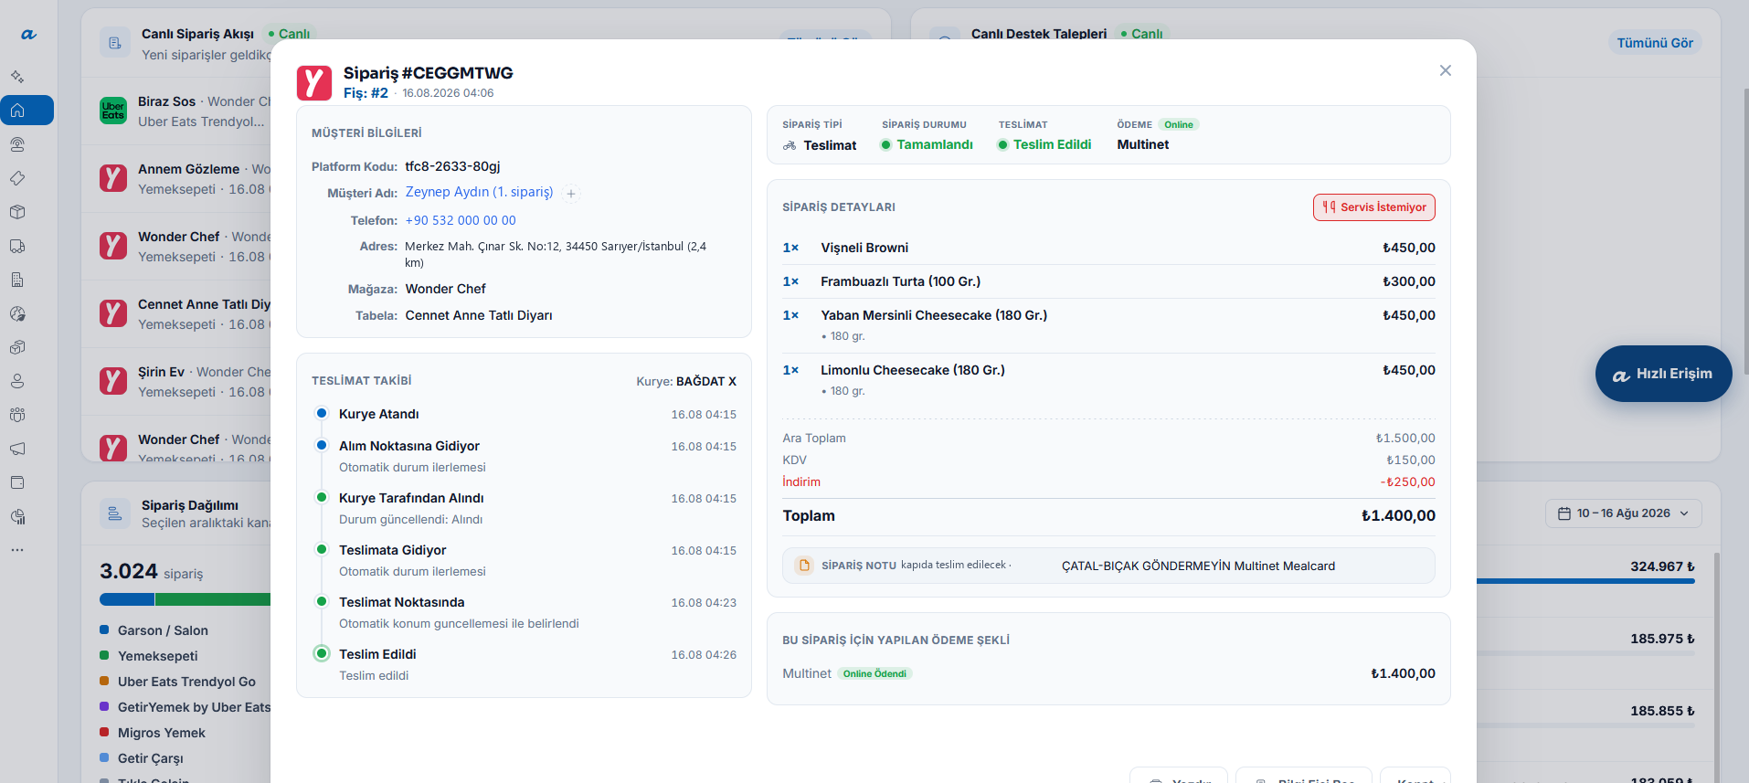Select Uber Eats Trendyol Go legend entry
The image size is (1749, 783).
[178, 682]
